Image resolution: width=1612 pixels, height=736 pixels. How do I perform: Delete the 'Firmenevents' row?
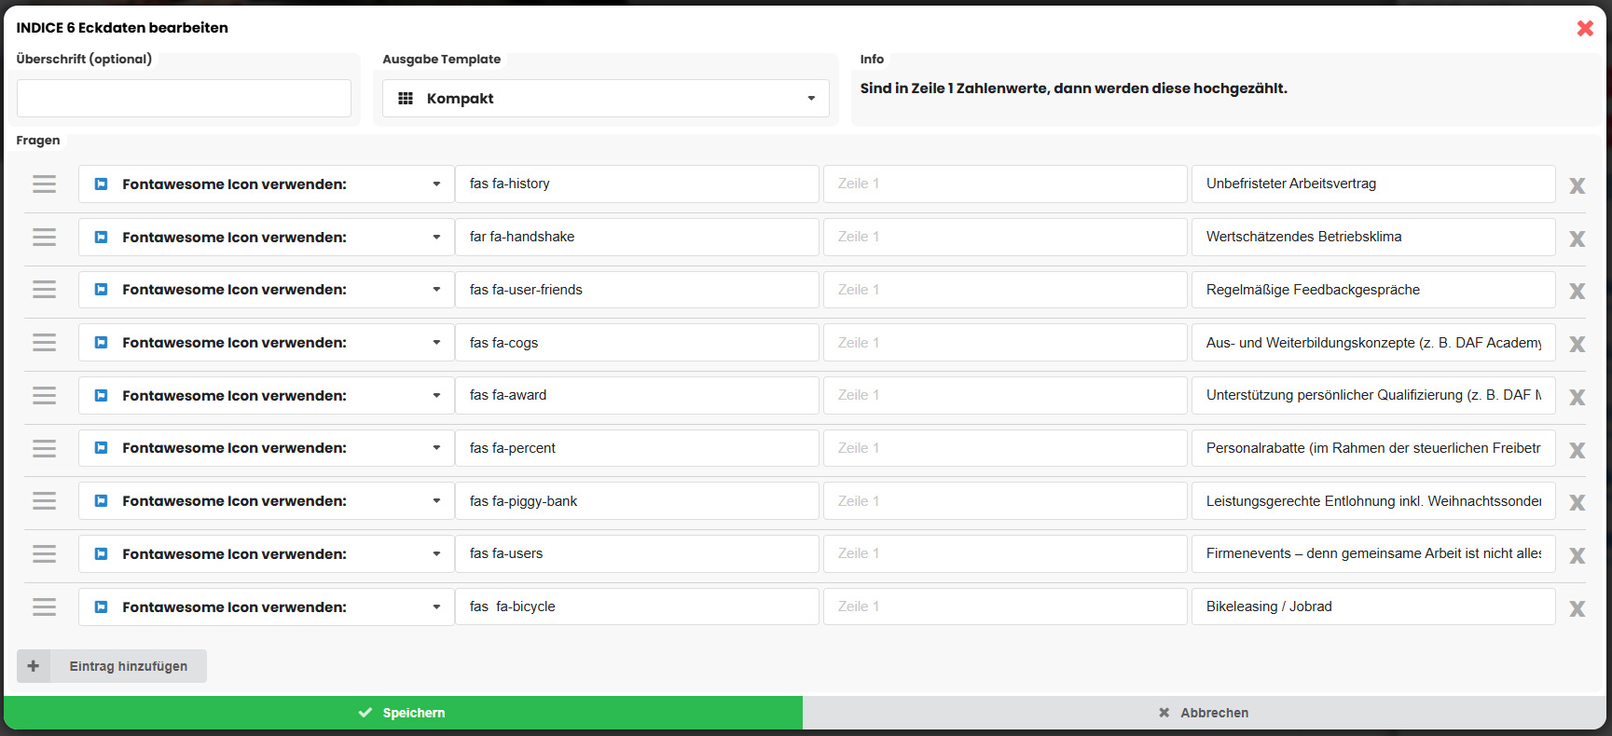[x=1577, y=555]
